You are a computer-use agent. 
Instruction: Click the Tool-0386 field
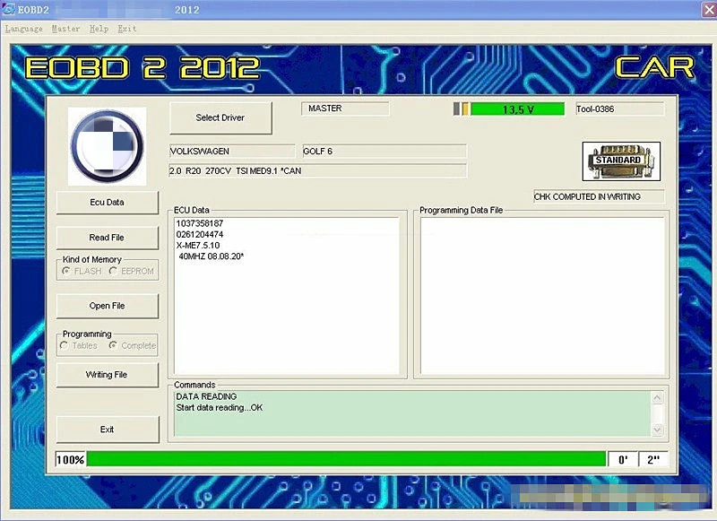619,109
